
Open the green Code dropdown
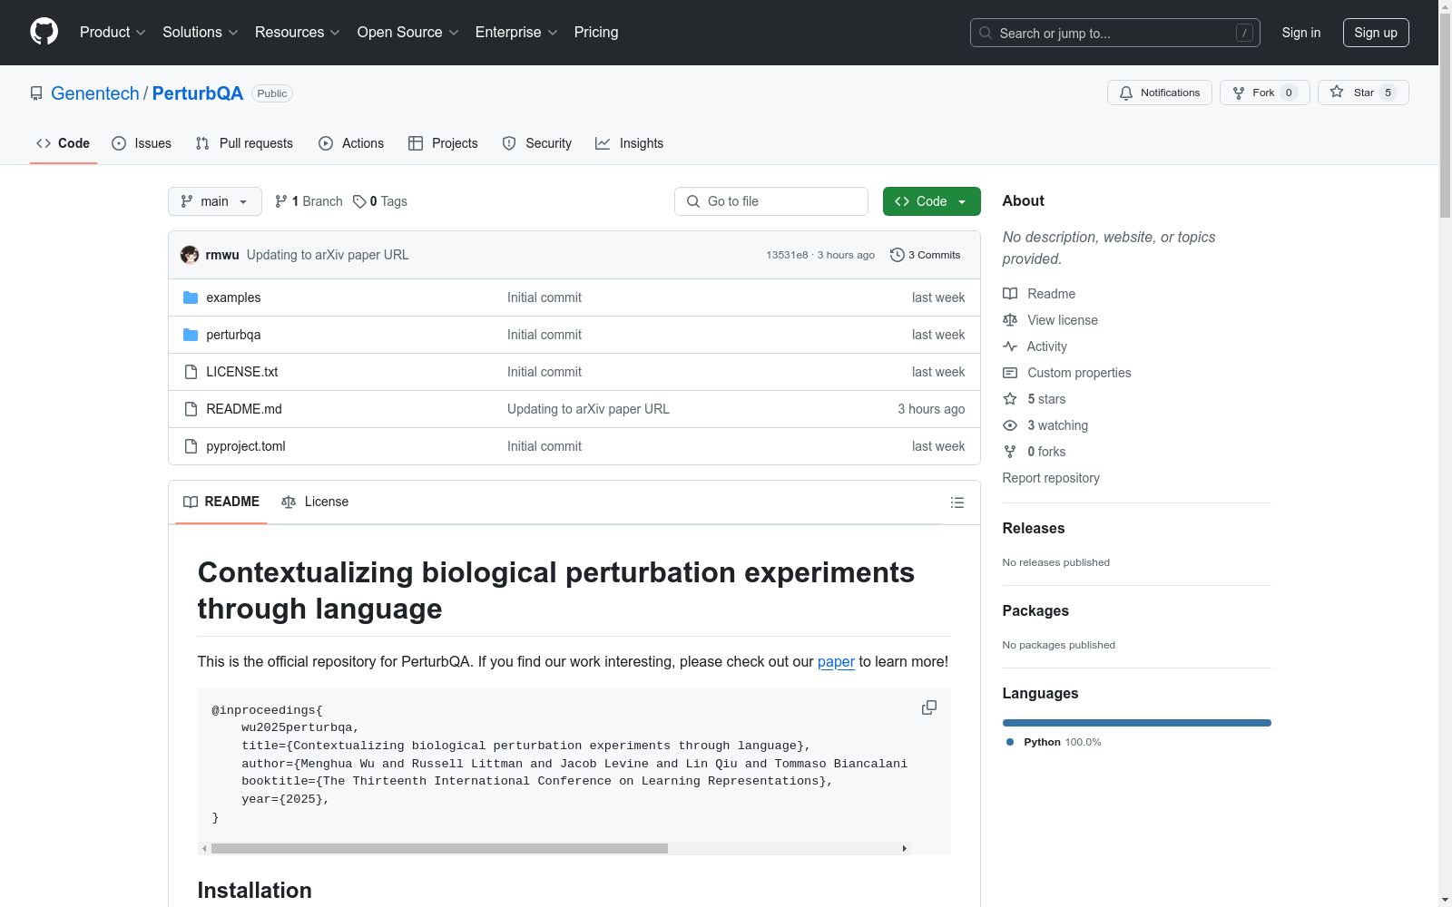(932, 201)
